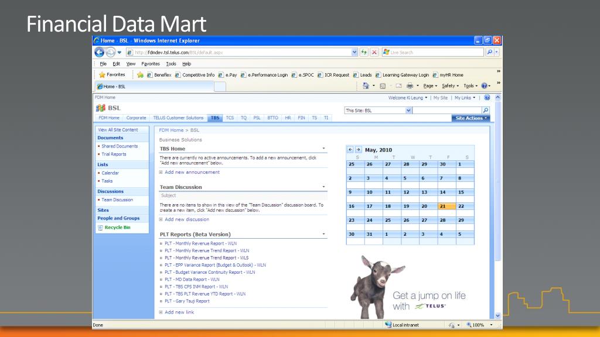Image resolution: width=600 pixels, height=337 pixels.
Task: Expand the Page menu dropdown
Action: click(430, 86)
